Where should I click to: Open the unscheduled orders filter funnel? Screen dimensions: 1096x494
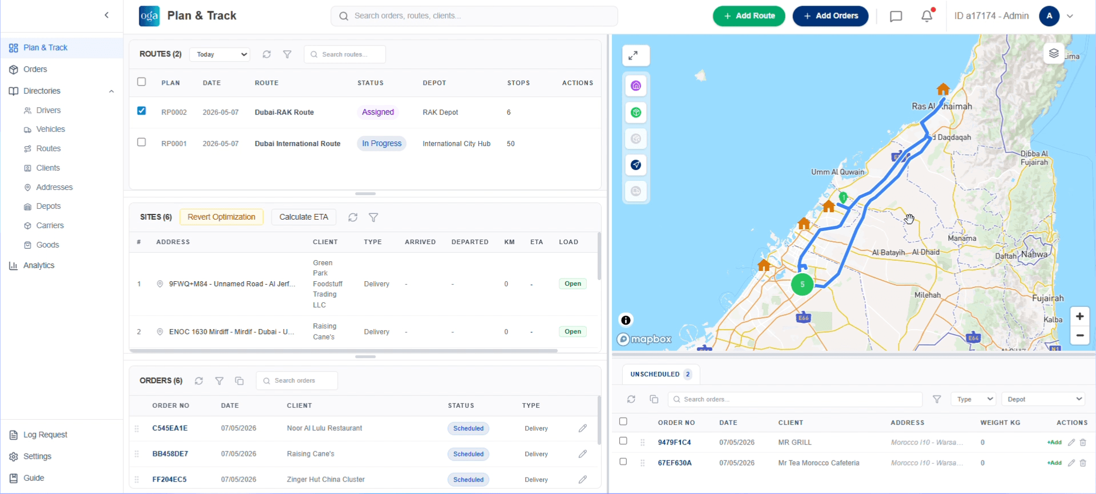[x=937, y=399]
